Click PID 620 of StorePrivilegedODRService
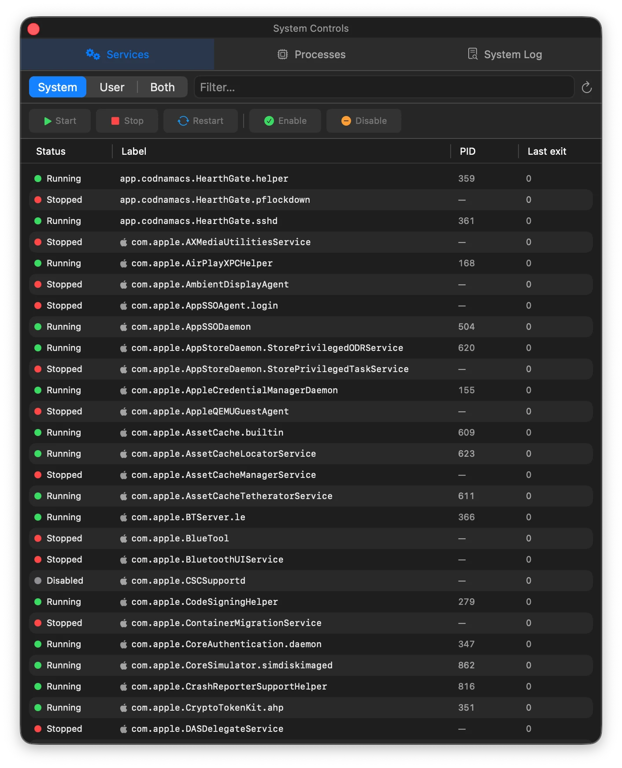Screen dimensions: 622x768 point(466,348)
